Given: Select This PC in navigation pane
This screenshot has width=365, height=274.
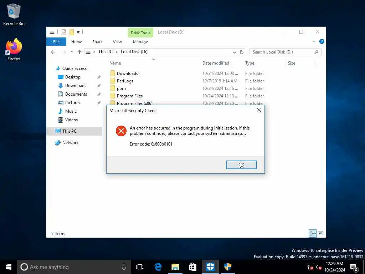Looking at the screenshot, I should (69, 131).
